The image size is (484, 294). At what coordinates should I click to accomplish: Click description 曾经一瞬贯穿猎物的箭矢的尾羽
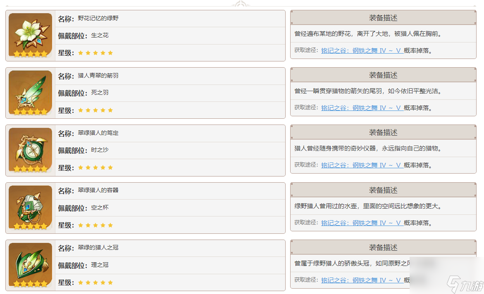[369, 91]
